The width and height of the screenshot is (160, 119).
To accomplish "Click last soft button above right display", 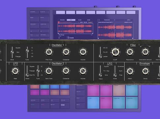I will tap(131, 12).
